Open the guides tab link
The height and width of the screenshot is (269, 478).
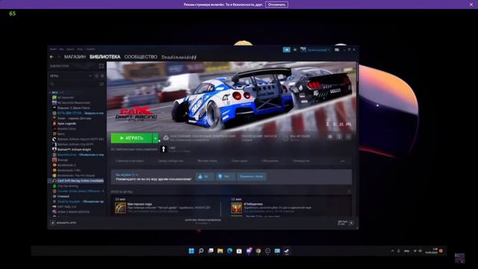point(301,161)
